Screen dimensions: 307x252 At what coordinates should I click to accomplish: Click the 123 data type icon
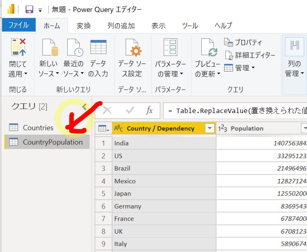[x=223, y=128]
